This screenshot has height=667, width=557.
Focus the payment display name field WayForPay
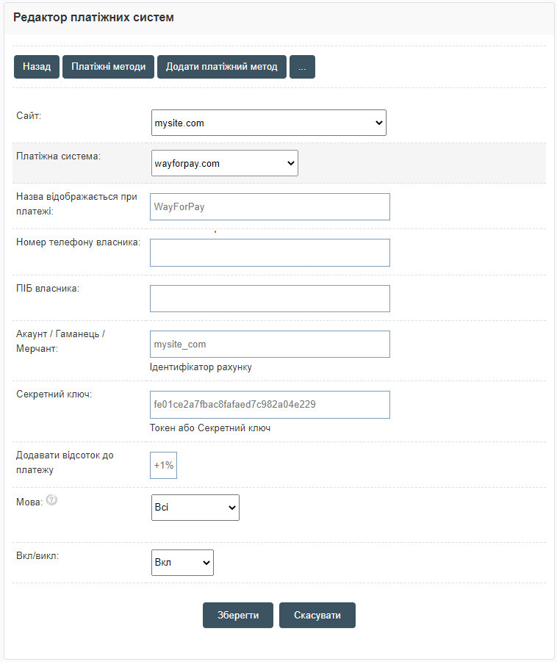[270, 207]
